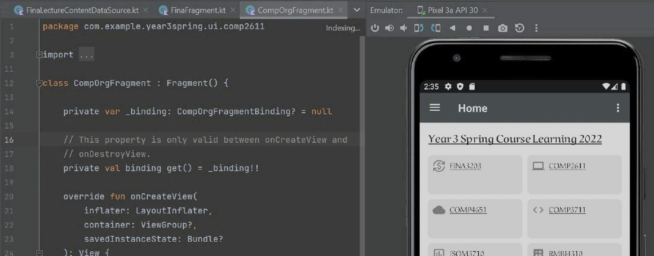Click the SD card icon in phone status bar
Image resolution: width=654 pixels, height=256 pixels.
coord(472,87)
